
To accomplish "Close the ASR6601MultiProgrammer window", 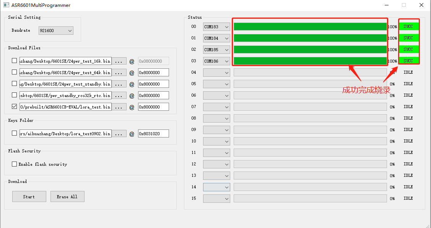I will pos(421,5).
